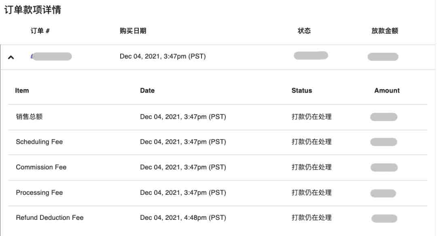The height and width of the screenshot is (236, 437).
Task: Click the 状态 column header
Action: tap(304, 31)
